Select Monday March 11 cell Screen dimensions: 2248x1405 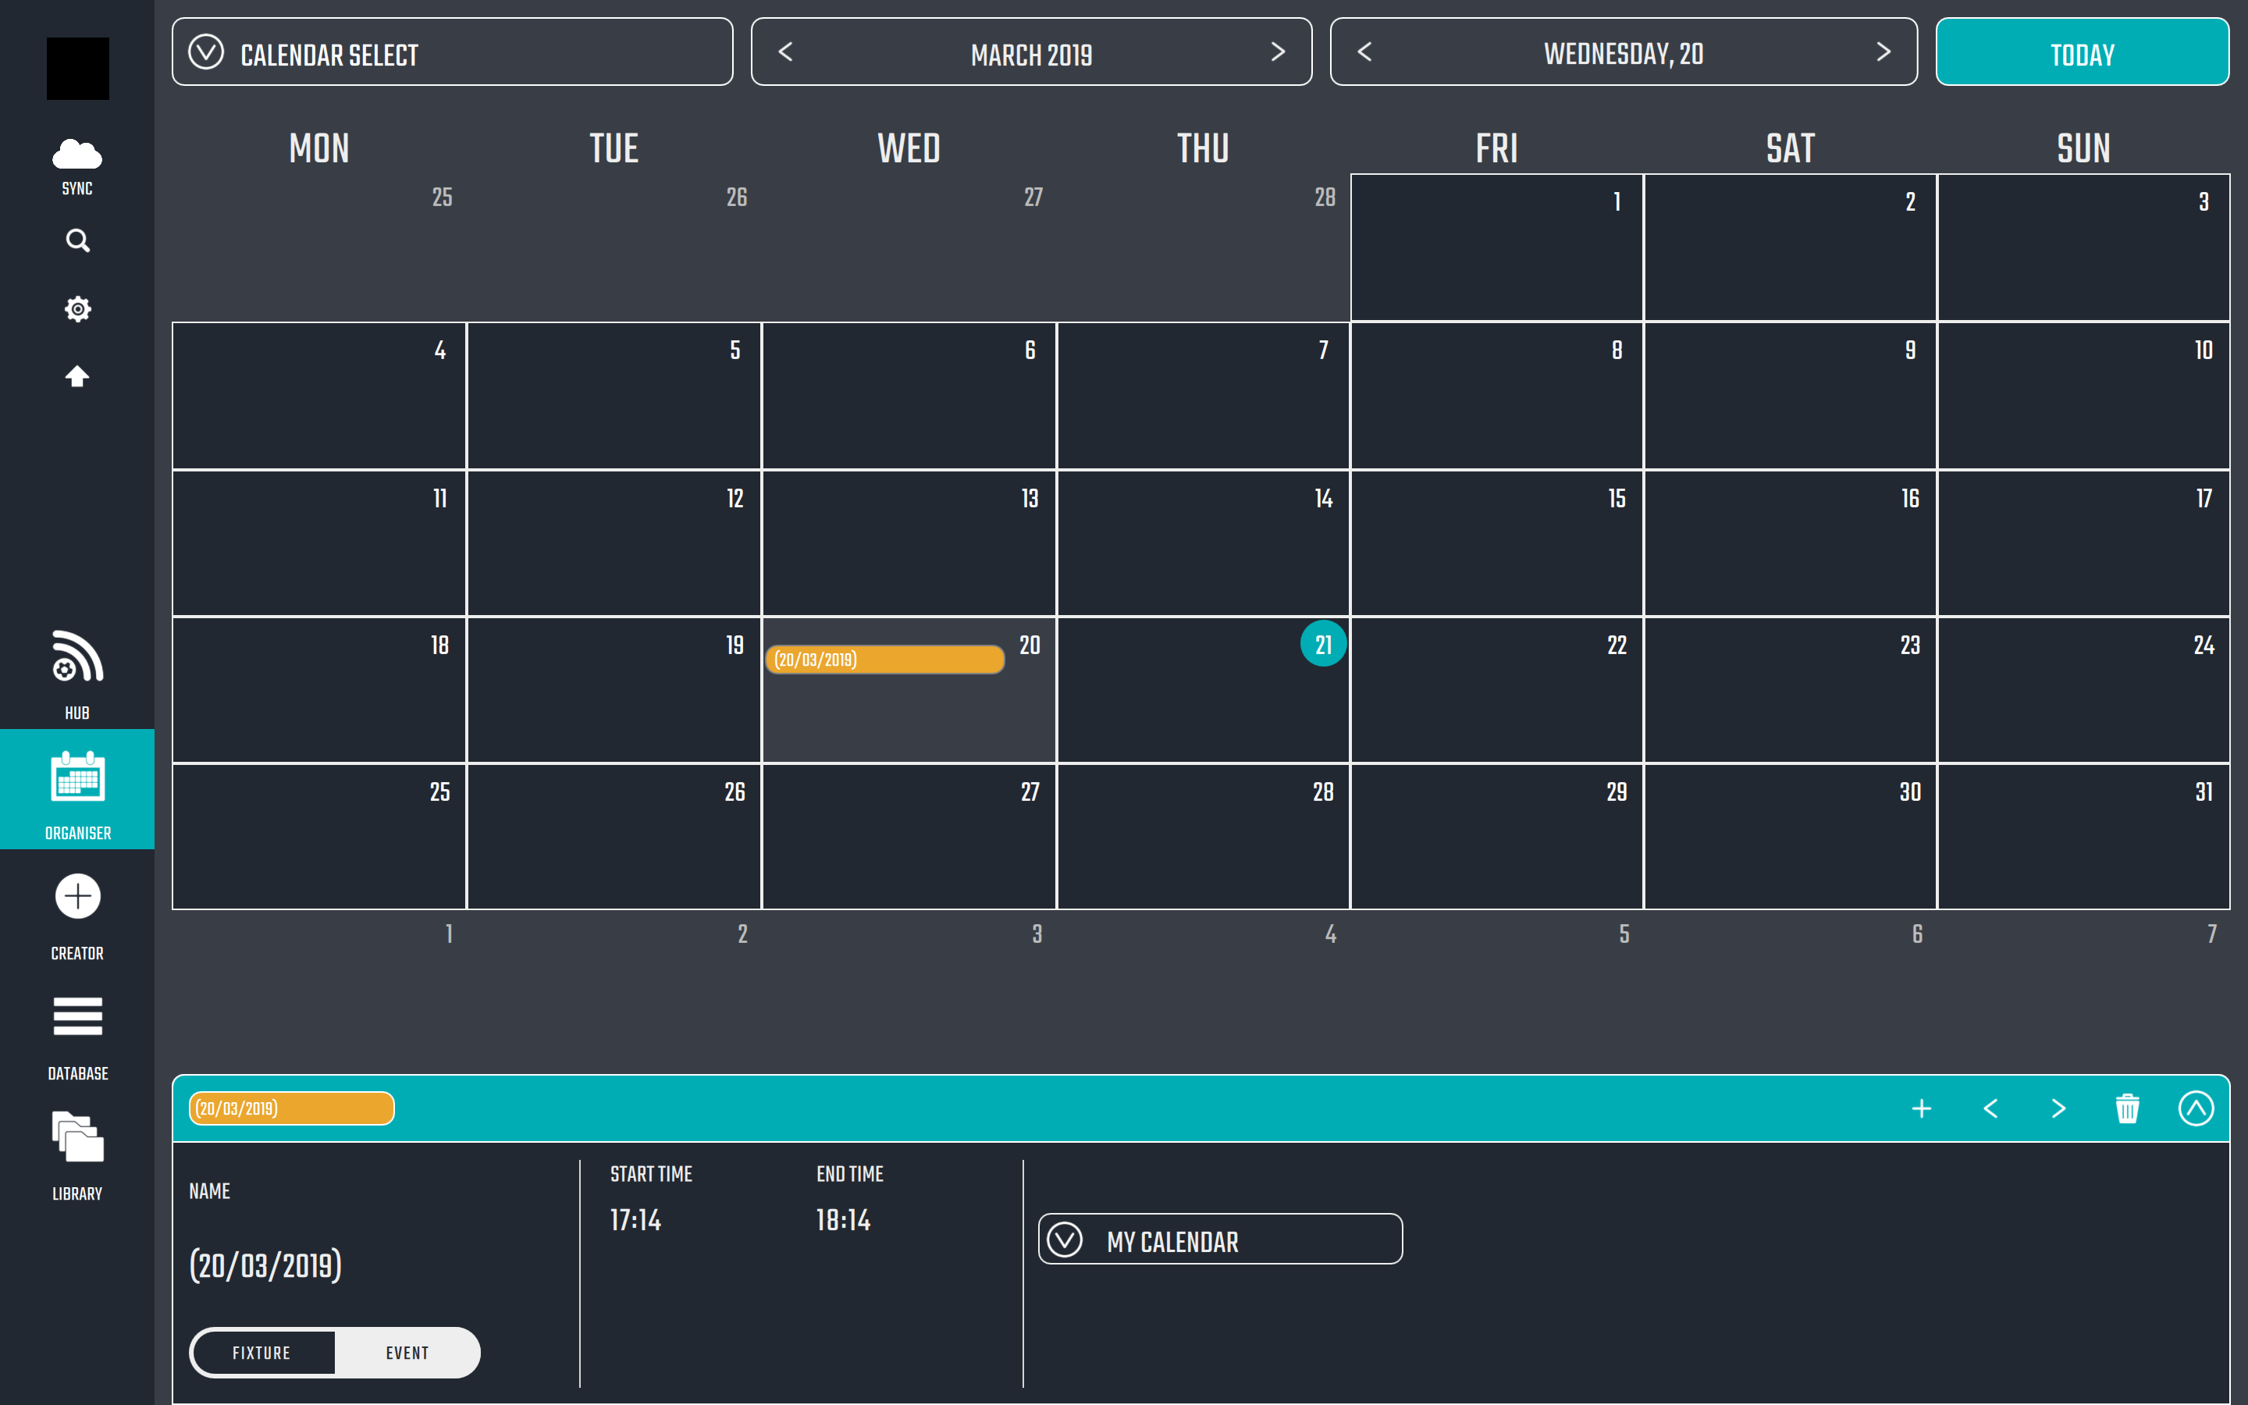pos(319,543)
